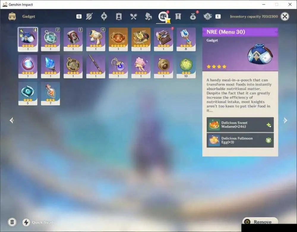Open the Precious Items pouch tab
297x232 pixels.
[193, 16]
